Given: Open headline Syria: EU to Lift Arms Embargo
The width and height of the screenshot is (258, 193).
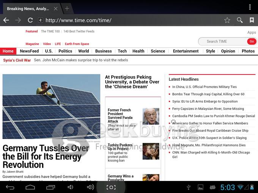Looking at the screenshot, I should (x=205, y=101).
